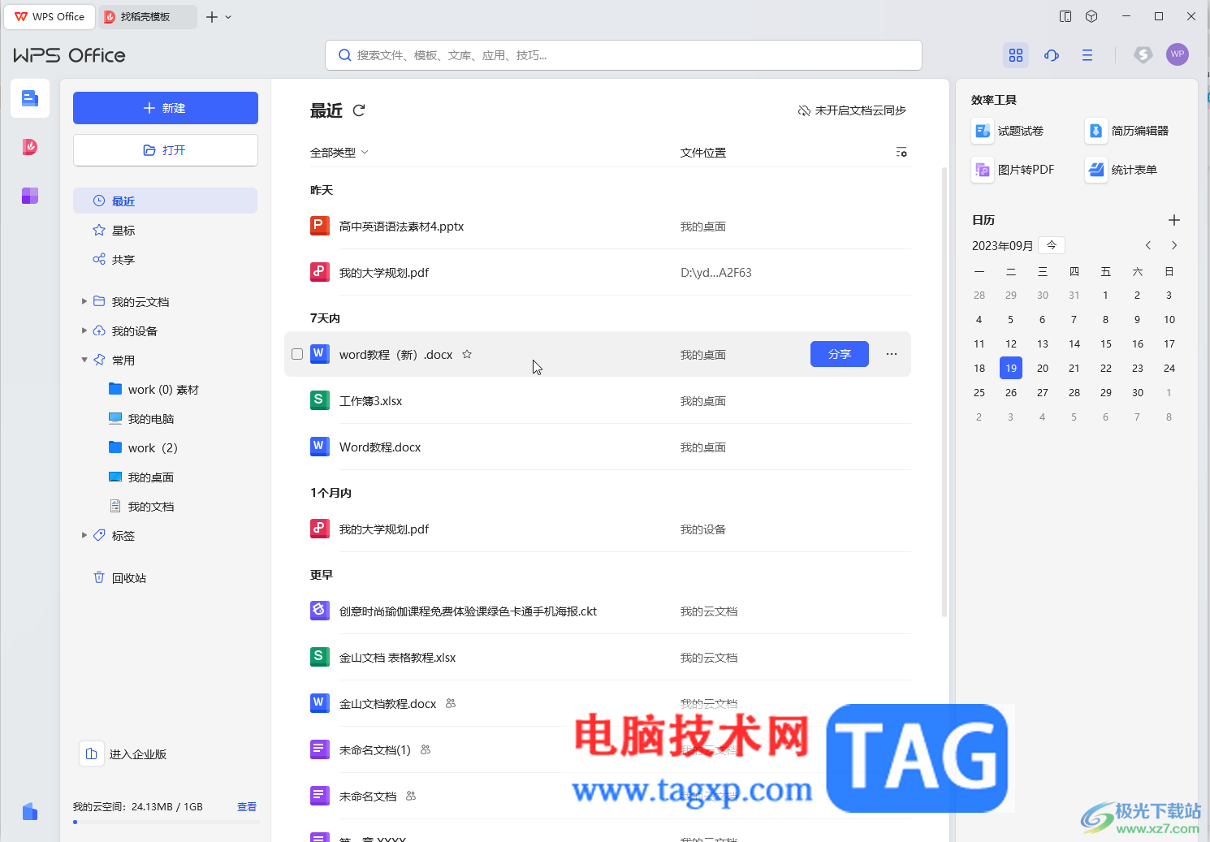Screen dimensions: 1210x842
Task: Collapse the 常用 tree node
Action: 84,360
